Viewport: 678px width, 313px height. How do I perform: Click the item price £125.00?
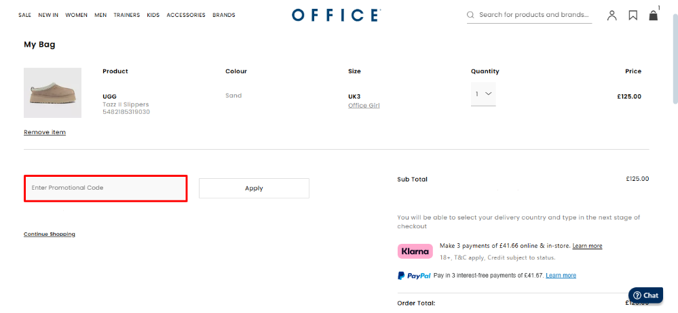point(629,97)
